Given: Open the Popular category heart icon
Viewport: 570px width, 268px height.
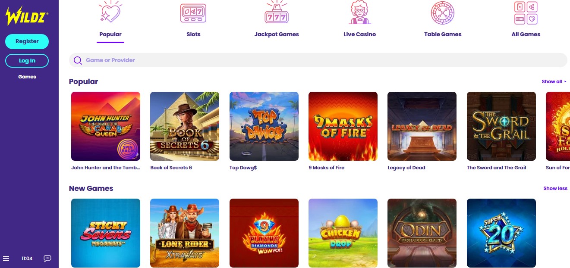Looking at the screenshot, I should (110, 12).
